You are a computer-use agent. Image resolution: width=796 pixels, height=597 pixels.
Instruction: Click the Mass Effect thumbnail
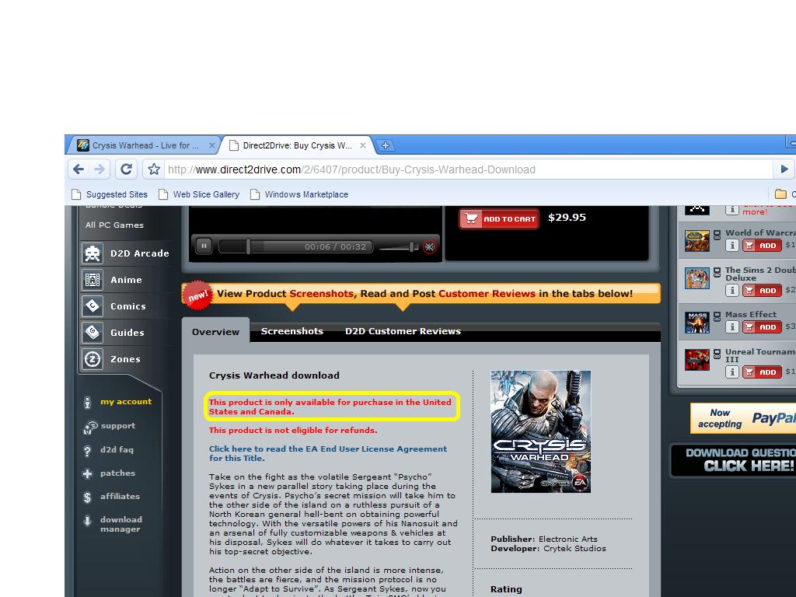pos(697,323)
